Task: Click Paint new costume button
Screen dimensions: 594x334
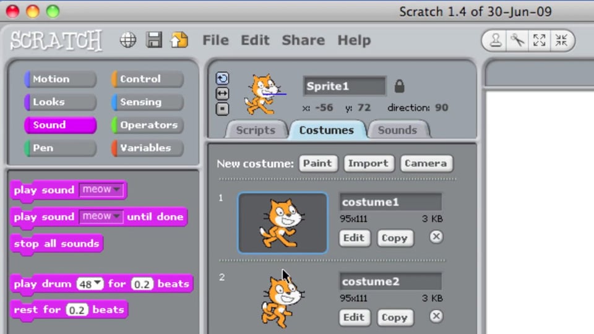Action: [x=318, y=163]
